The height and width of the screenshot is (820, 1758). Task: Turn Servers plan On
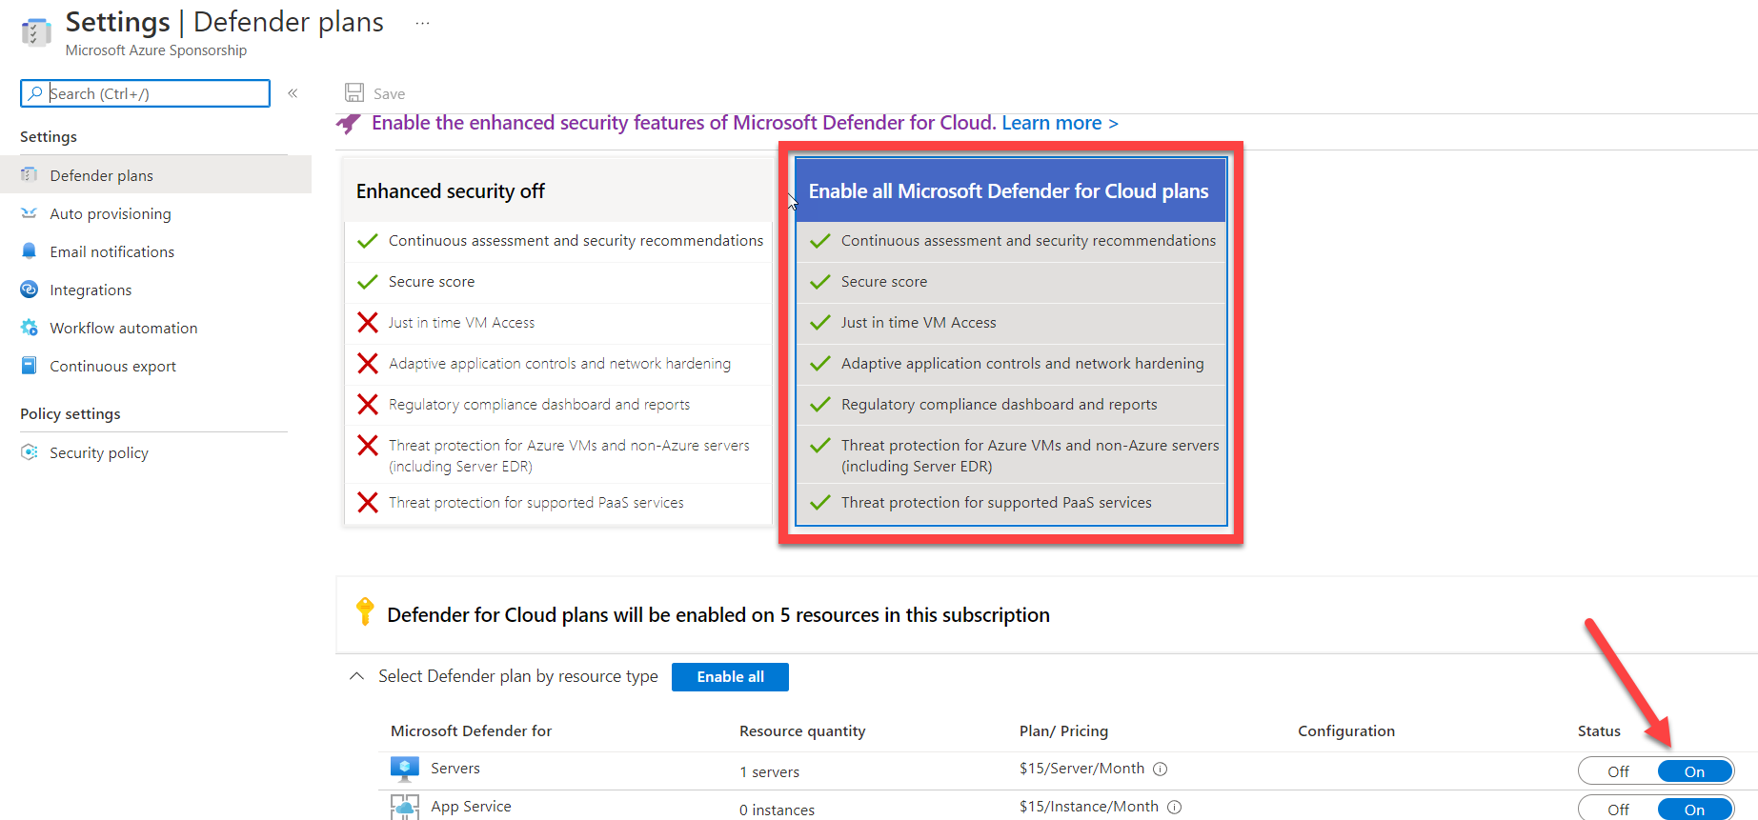tap(1694, 771)
